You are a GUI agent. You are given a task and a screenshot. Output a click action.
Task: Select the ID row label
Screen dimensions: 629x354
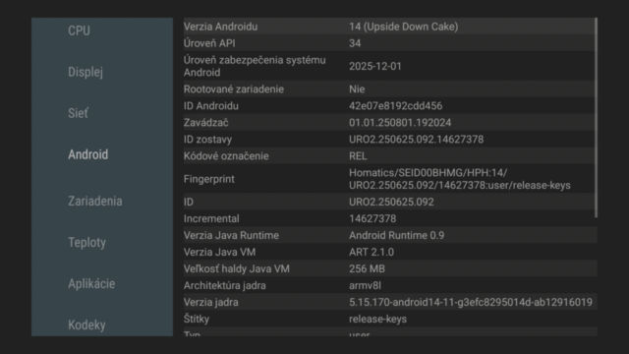[x=189, y=202]
